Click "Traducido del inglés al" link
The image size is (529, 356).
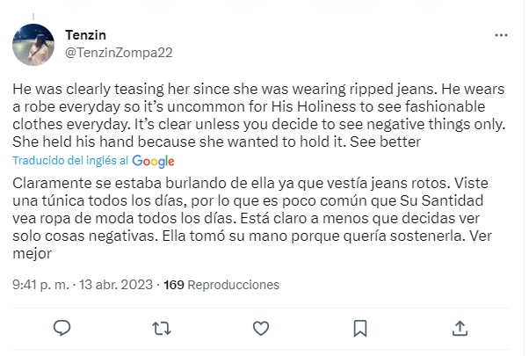click(x=72, y=162)
